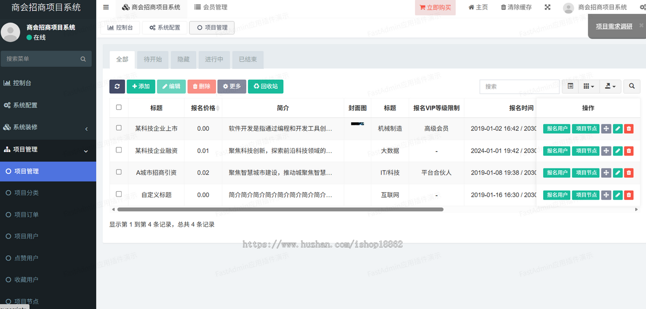Click the horizontal table scrollbar
The width and height of the screenshot is (646, 309).
point(280,209)
